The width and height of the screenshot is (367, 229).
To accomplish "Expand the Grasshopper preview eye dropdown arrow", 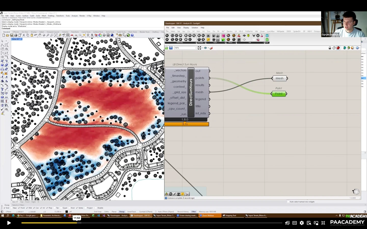I will 208,48.
